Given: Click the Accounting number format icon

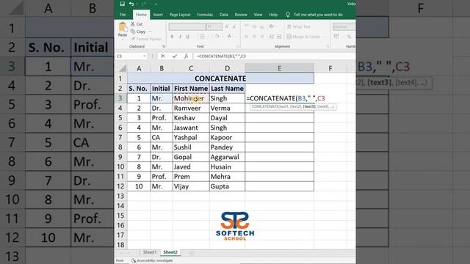Looking at the screenshot, I should (336, 37).
